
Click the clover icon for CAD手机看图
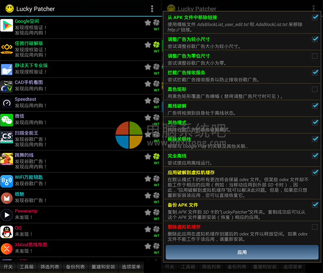(157, 84)
